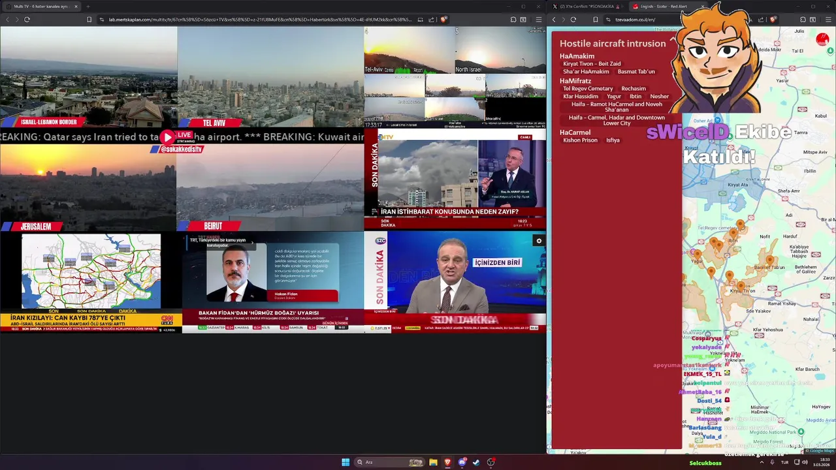The height and width of the screenshot is (470, 836).
Task: Click Kiryat Tivon - Beit Zaid alert location
Action: [592, 64]
